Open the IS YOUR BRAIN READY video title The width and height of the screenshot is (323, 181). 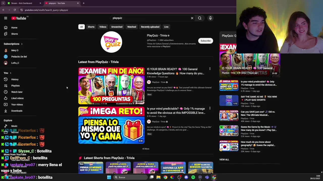click(176, 71)
